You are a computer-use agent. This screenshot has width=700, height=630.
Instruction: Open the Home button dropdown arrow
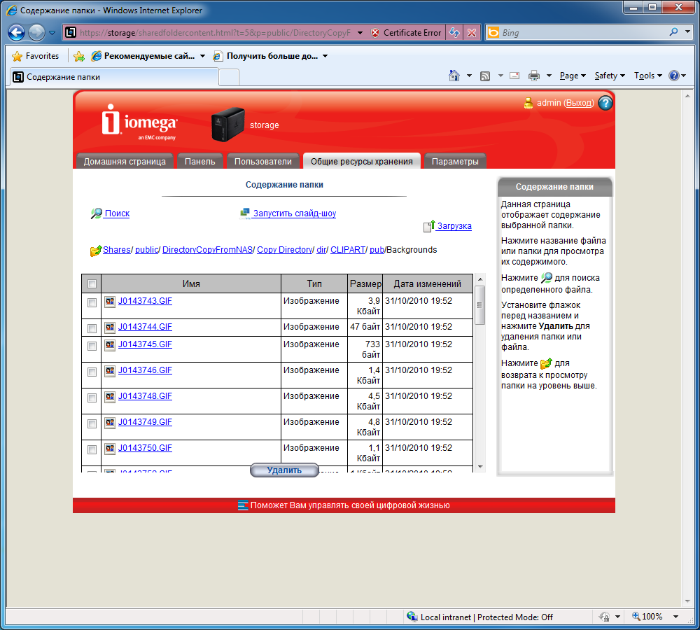469,76
